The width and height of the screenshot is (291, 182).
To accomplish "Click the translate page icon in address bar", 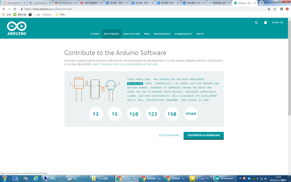I will coord(269,9).
